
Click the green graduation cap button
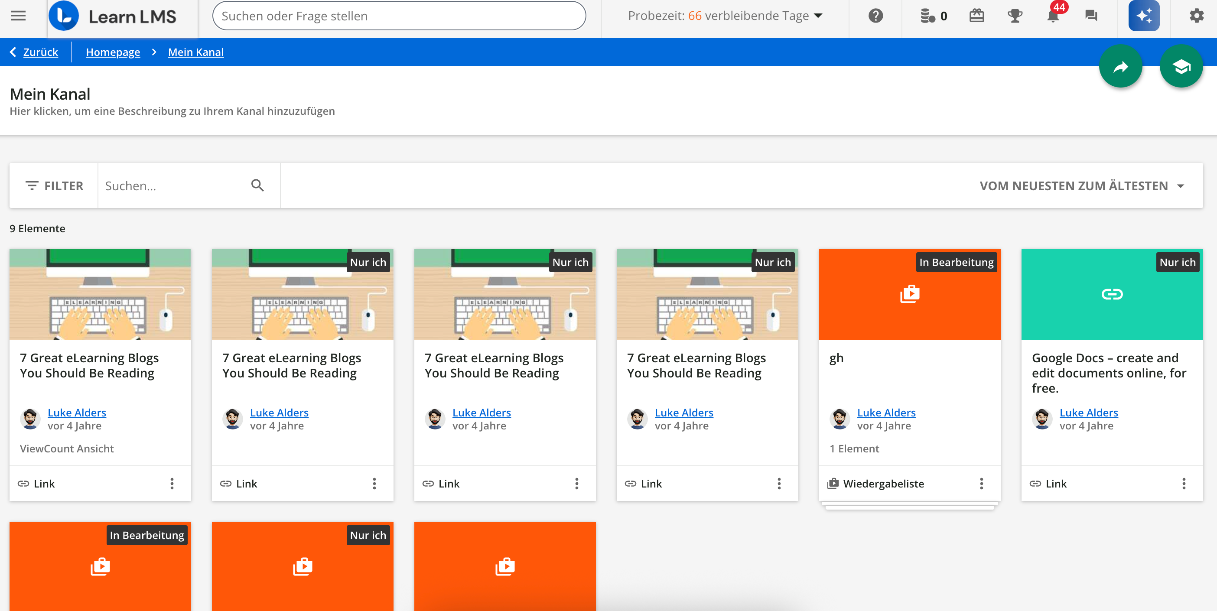1181,67
